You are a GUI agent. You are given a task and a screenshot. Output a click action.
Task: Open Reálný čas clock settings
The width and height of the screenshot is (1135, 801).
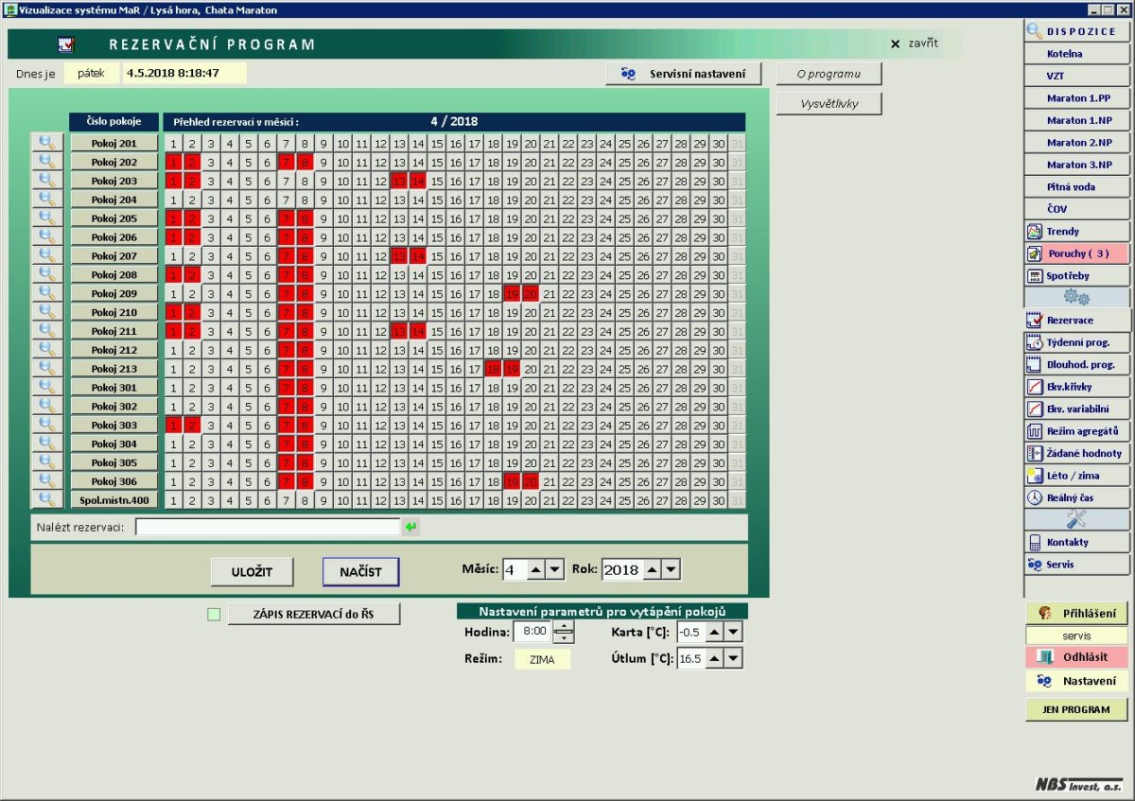[x=1076, y=497]
